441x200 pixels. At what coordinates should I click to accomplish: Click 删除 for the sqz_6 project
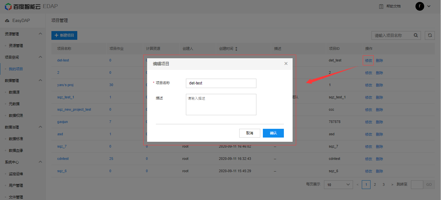[379, 171]
